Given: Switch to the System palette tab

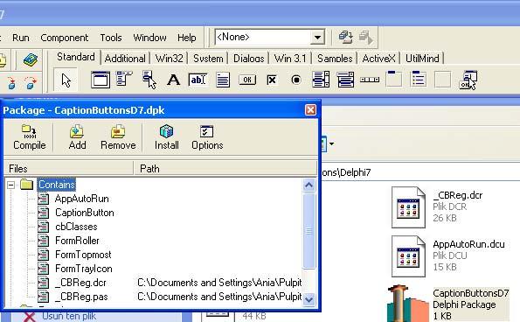Looking at the screenshot, I should [208, 59].
